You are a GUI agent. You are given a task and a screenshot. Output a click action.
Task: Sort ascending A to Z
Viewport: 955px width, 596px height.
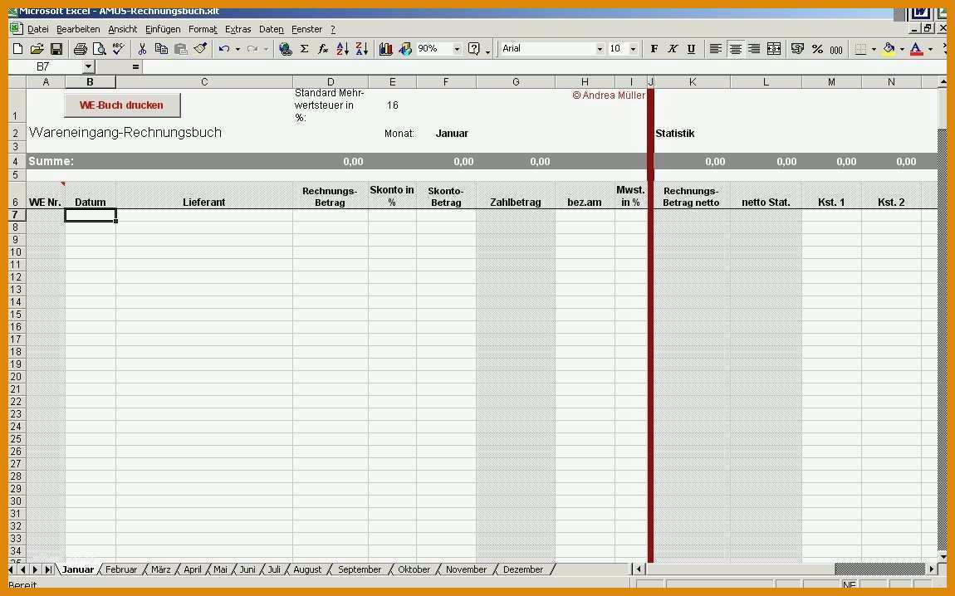pyautogui.click(x=342, y=49)
